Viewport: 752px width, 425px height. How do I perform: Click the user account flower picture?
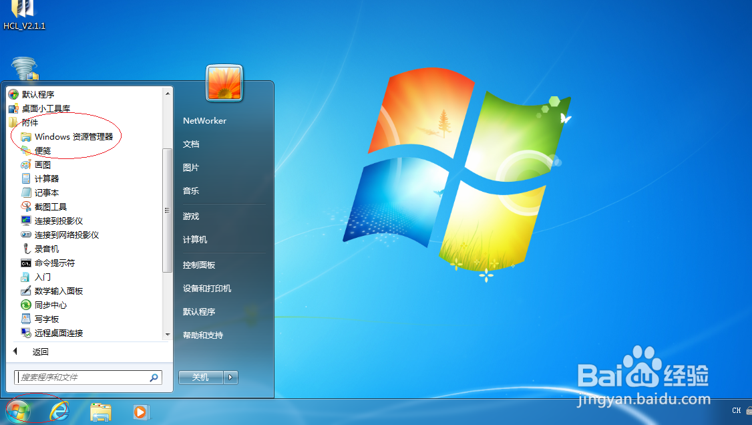tap(224, 83)
